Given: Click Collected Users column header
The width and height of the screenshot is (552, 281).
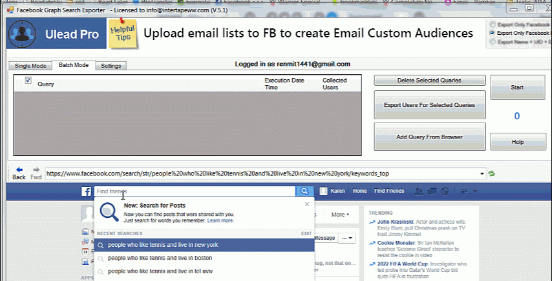Looking at the screenshot, I should pos(335,84).
